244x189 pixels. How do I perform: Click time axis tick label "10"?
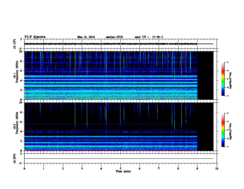coord(217,168)
